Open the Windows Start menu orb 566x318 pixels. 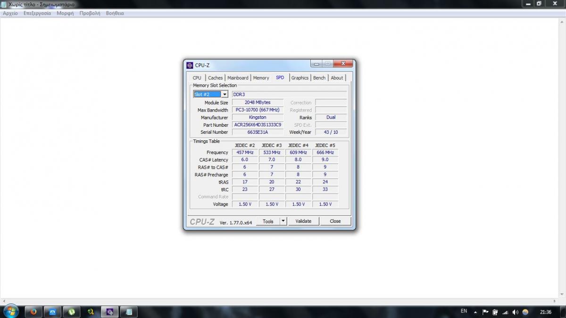[x=10, y=311]
